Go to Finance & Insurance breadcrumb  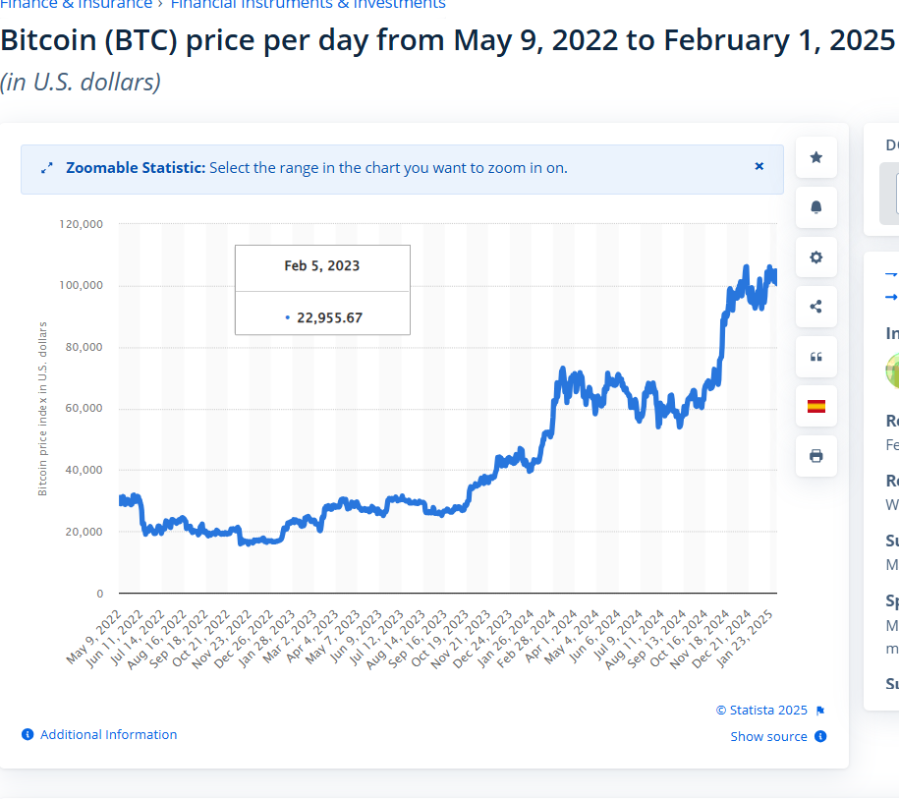(x=77, y=4)
